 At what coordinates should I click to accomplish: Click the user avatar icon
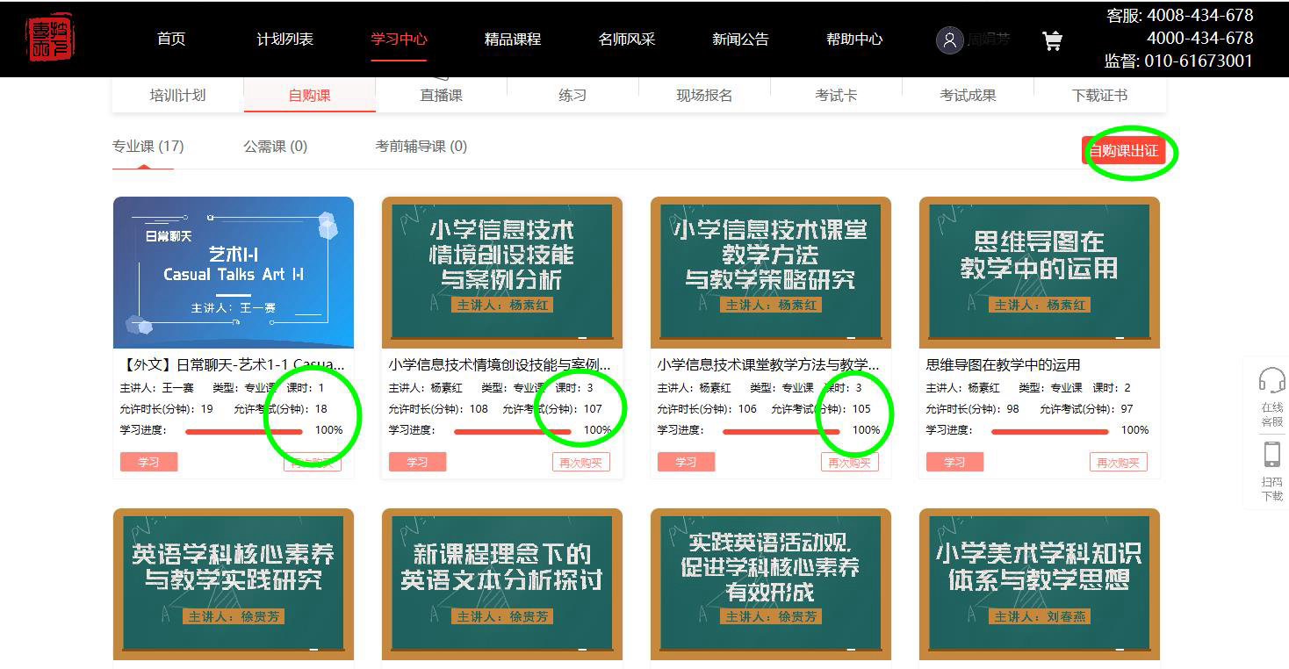tap(950, 40)
